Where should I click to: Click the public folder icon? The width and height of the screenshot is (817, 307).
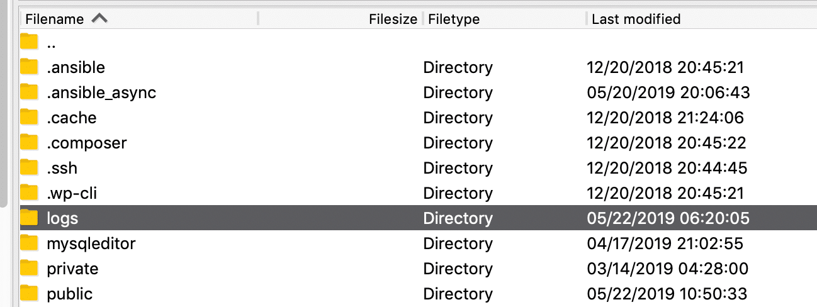pyautogui.click(x=29, y=294)
